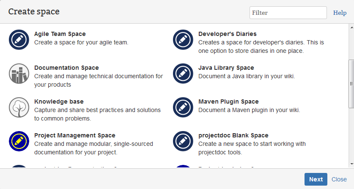Click the Close link
The width and height of the screenshot is (354, 189).
click(339, 179)
